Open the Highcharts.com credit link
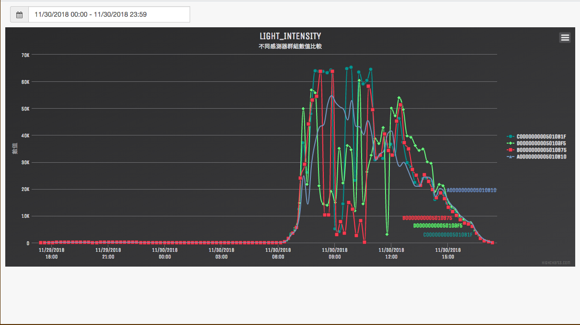Image resolution: width=580 pixels, height=325 pixels. point(556,263)
